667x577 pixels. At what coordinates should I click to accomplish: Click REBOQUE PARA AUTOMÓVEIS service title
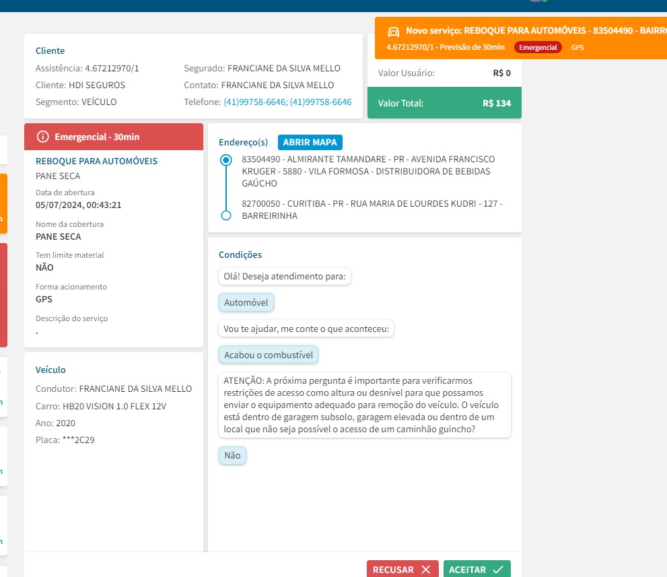click(x=96, y=162)
